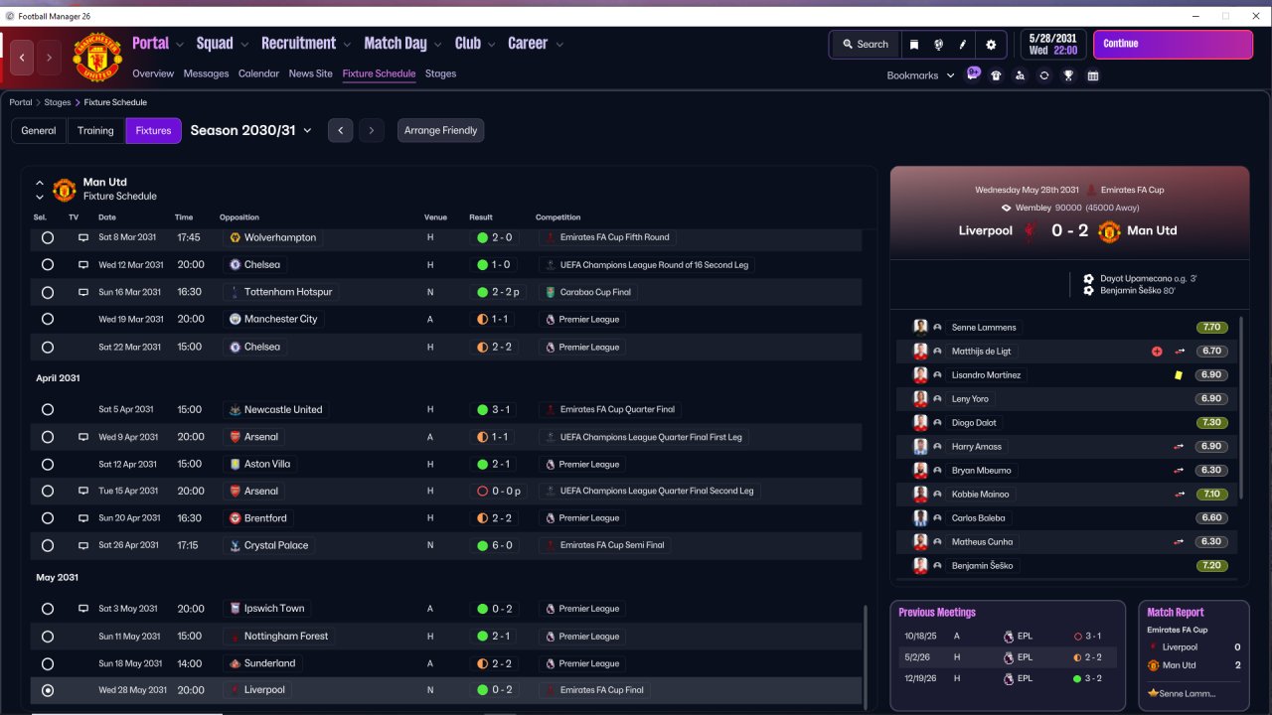Open the trophy competitions shortcut icon
The image size is (1272, 715).
click(x=1068, y=75)
